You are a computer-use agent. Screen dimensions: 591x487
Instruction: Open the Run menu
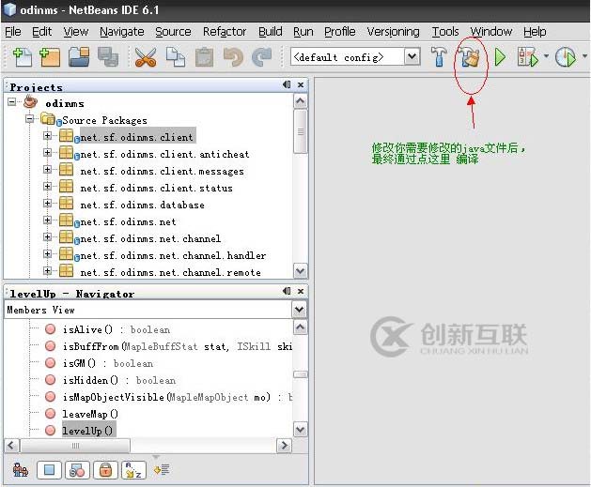(303, 32)
